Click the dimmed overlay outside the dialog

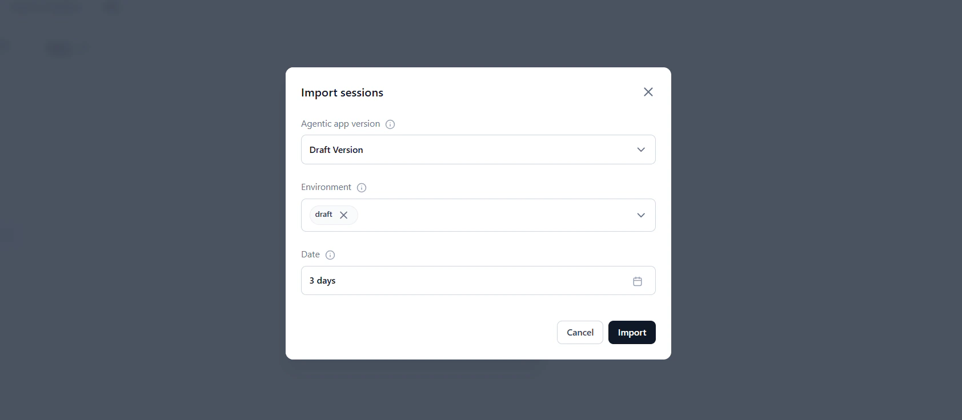[x=143, y=228]
